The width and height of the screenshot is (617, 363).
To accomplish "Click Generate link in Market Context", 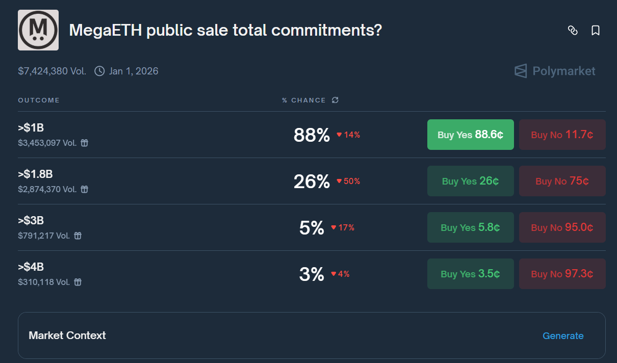I will coord(563,335).
